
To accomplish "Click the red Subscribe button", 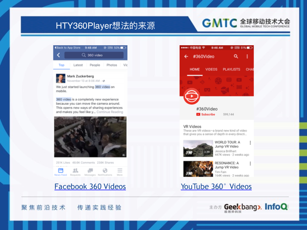I will tap(206, 114).
